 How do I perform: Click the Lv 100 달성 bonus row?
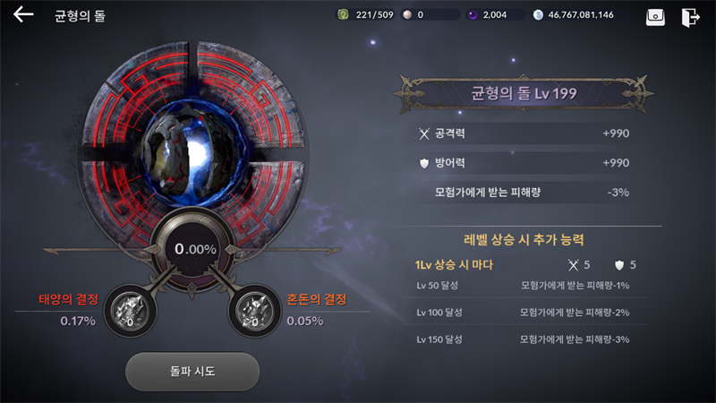click(x=524, y=313)
